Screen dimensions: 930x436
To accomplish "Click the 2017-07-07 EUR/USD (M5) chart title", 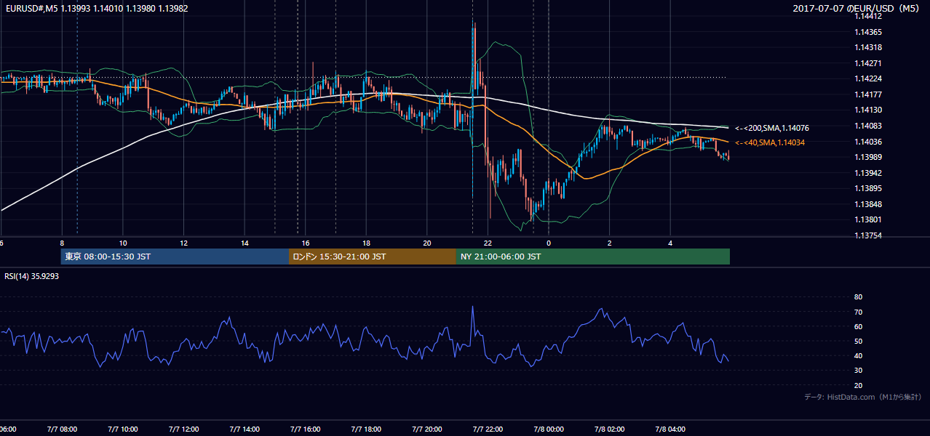I will tap(857, 8).
